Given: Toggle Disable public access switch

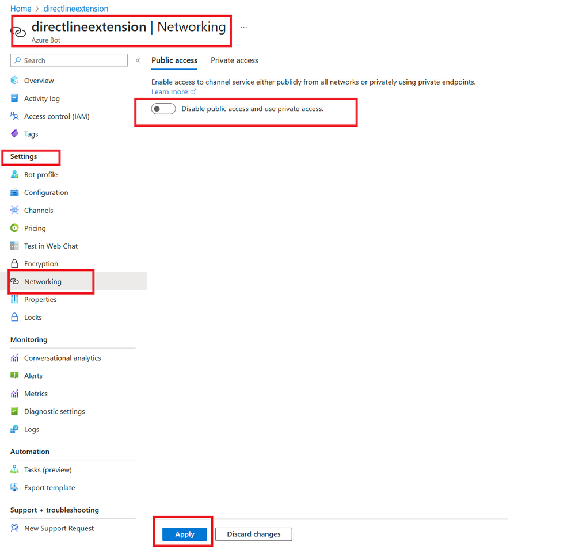Looking at the screenshot, I should click(x=163, y=109).
